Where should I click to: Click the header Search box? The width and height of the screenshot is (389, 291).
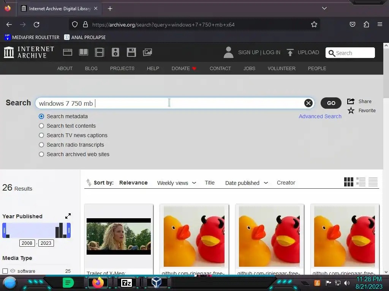[350, 53]
